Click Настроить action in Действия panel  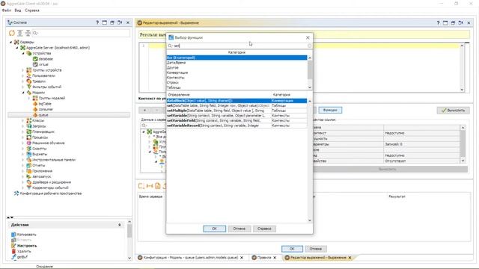click(24, 246)
